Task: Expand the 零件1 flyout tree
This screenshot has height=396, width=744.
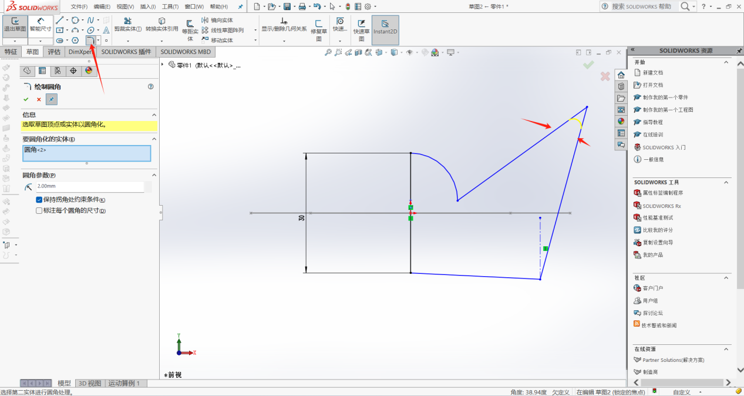Action: pos(163,65)
